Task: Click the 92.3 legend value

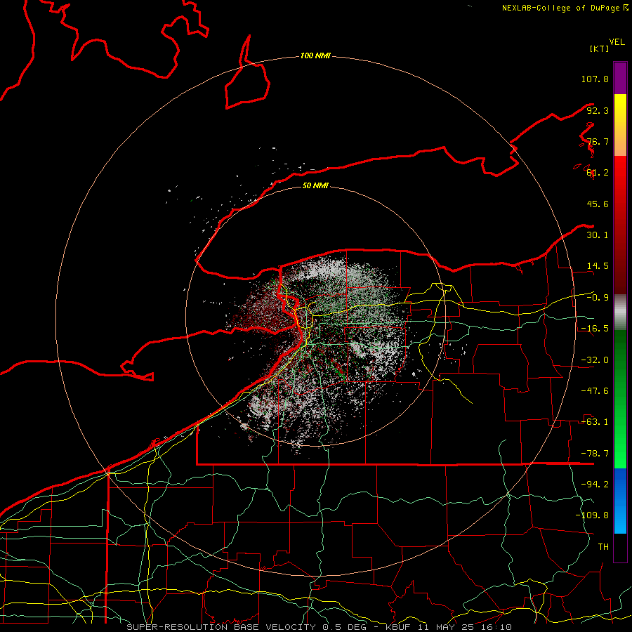Action: [598, 110]
